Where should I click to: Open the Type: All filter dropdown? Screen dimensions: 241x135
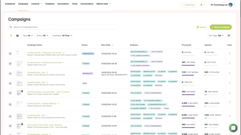tap(27, 36)
